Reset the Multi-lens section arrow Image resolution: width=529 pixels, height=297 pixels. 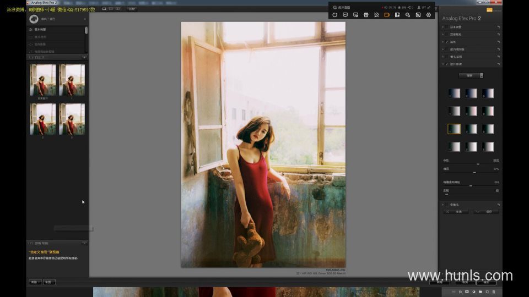498,205
